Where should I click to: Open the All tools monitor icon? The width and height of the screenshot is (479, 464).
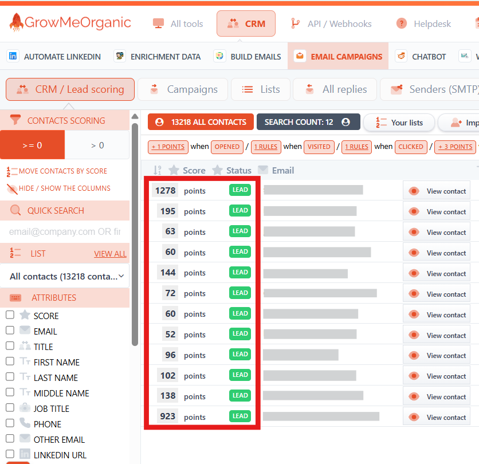tap(158, 23)
